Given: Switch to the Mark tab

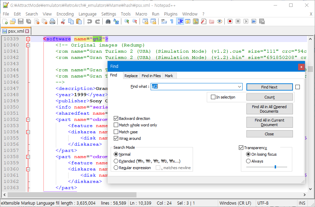Looking at the screenshot, I should pyautogui.click(x=169, y=76).
